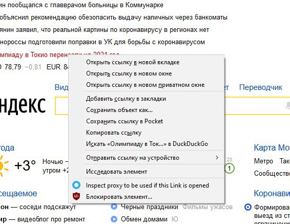290x224 pixels.
Task: Select 'Исследовать элемент' menu item
Action: [x=146, y=172]
